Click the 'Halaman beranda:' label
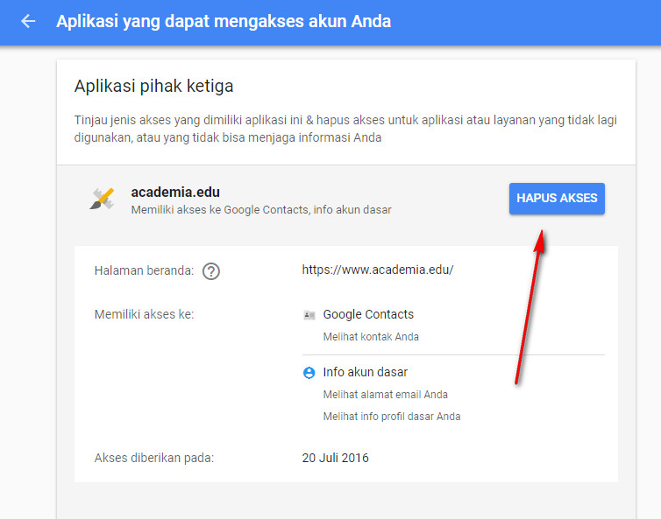 tap(144, 270)
